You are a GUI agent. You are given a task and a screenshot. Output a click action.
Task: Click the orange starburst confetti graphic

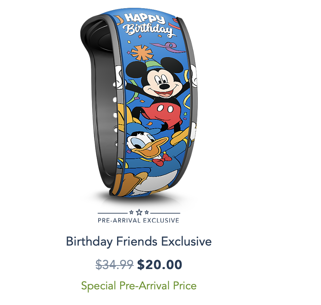pos(142,53)
